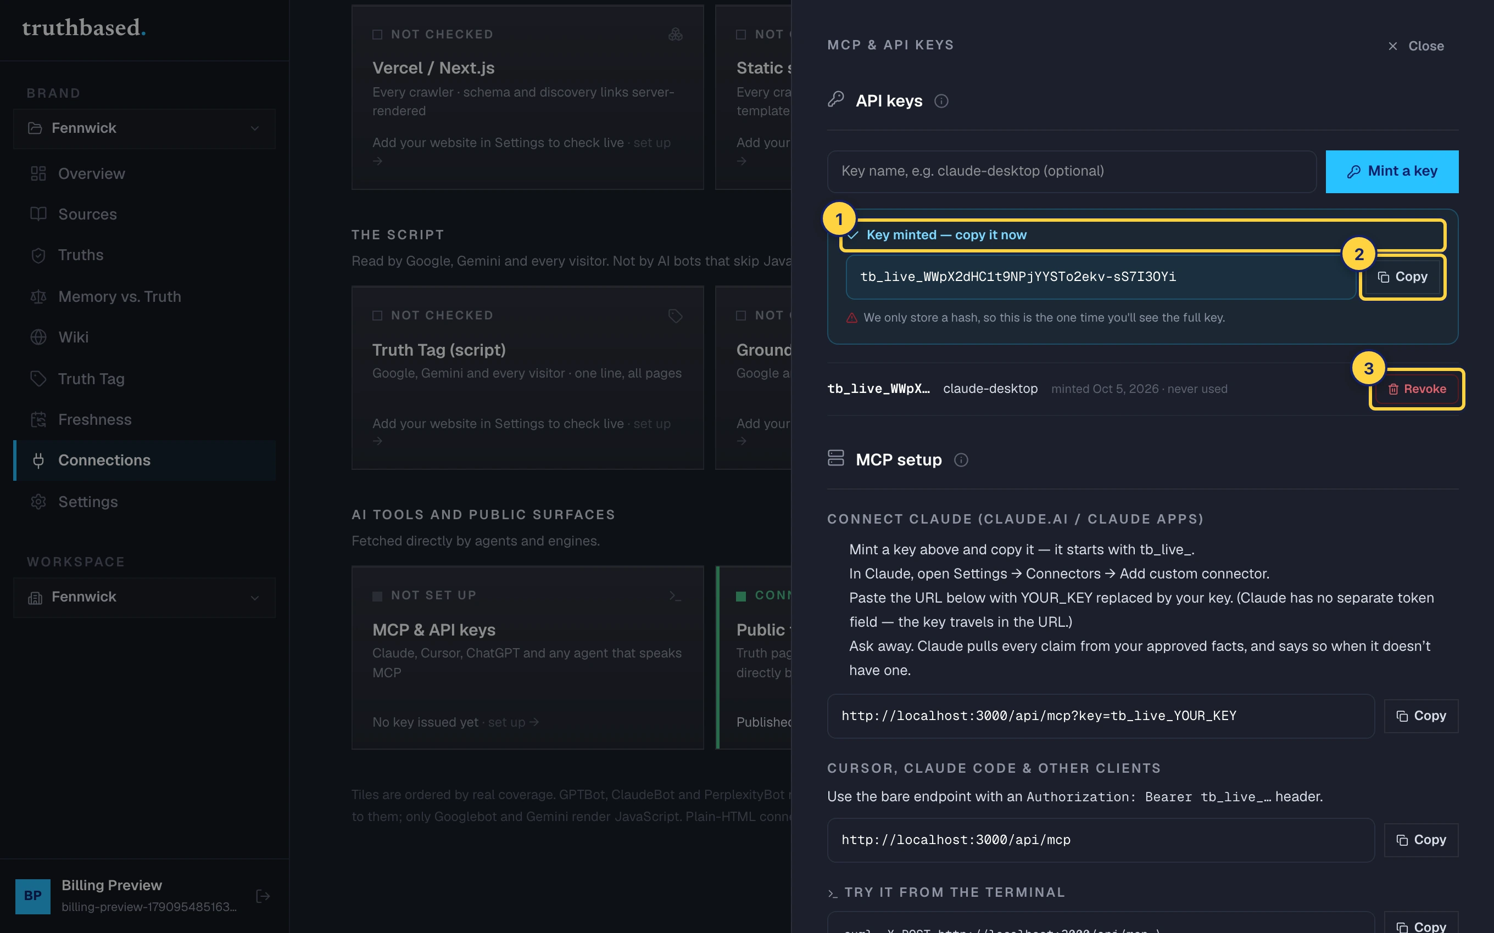Click the server icon beside MCP setup heading
The height and width of the screenshot is (933, 1494).
(x=836, y=458)
